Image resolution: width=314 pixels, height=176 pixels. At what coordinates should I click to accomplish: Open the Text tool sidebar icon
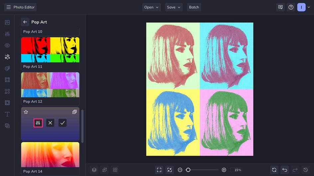coord(7,114)
